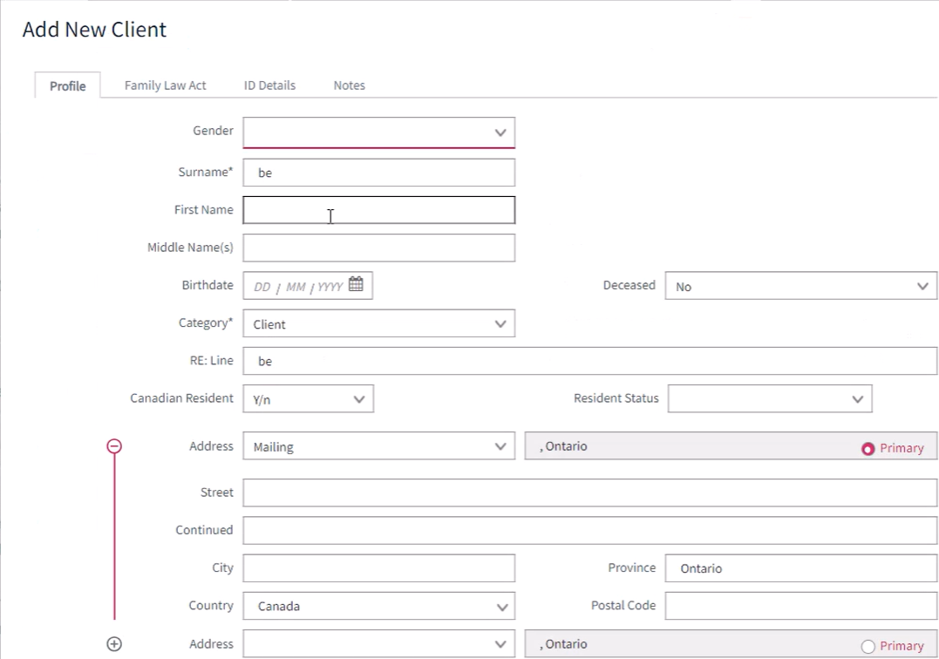Image resolution: width=939 pixels, height=659 pixels.
Task: Expand the second address plus icon
Action: [114, 644]
